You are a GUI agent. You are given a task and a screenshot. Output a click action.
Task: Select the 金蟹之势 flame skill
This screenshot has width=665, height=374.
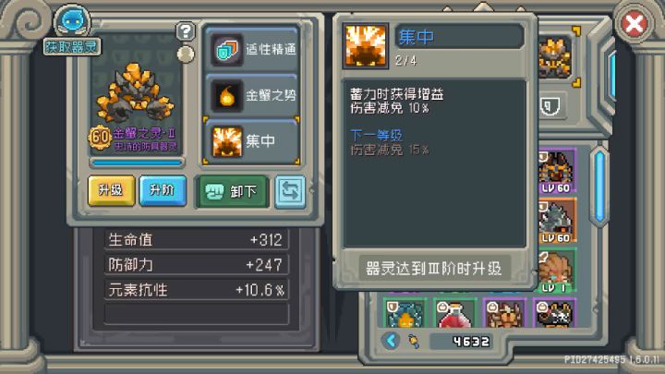[252, 95]
